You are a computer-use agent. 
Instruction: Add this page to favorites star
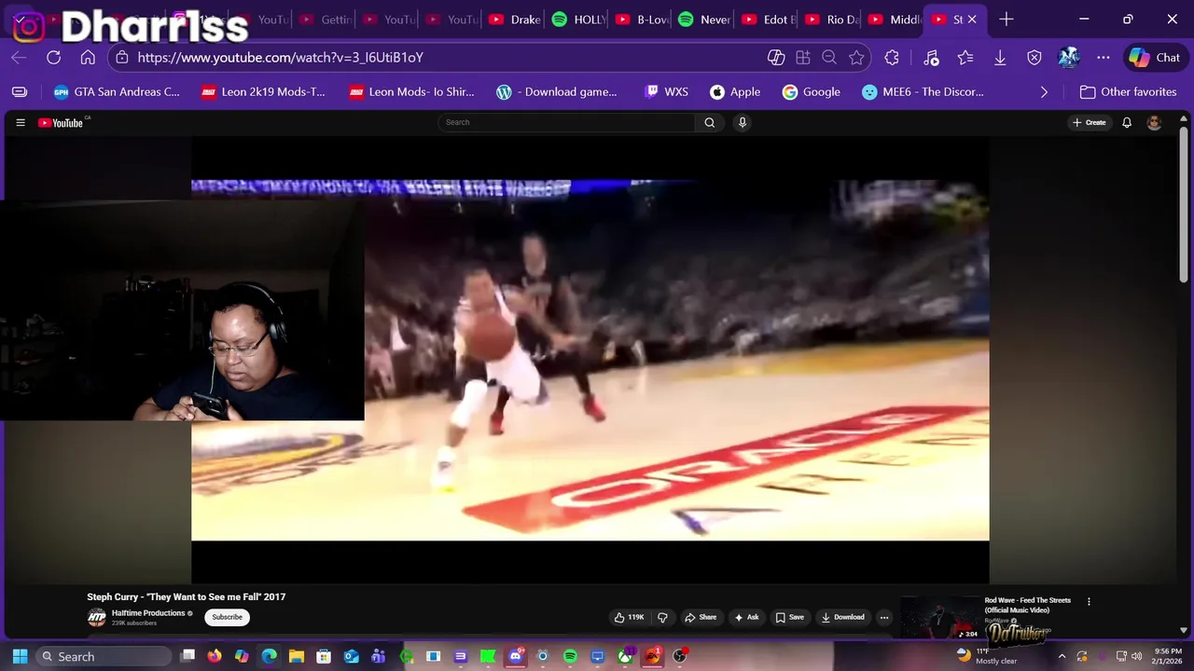click(856, 58)
